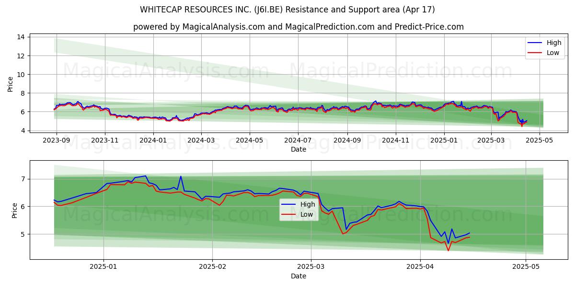Image resolution: width=575 pixels, height=287 pixels.
Task: Click the '2023-11' x-axis label
Action: pyautogui.click(x=104, y=140)
